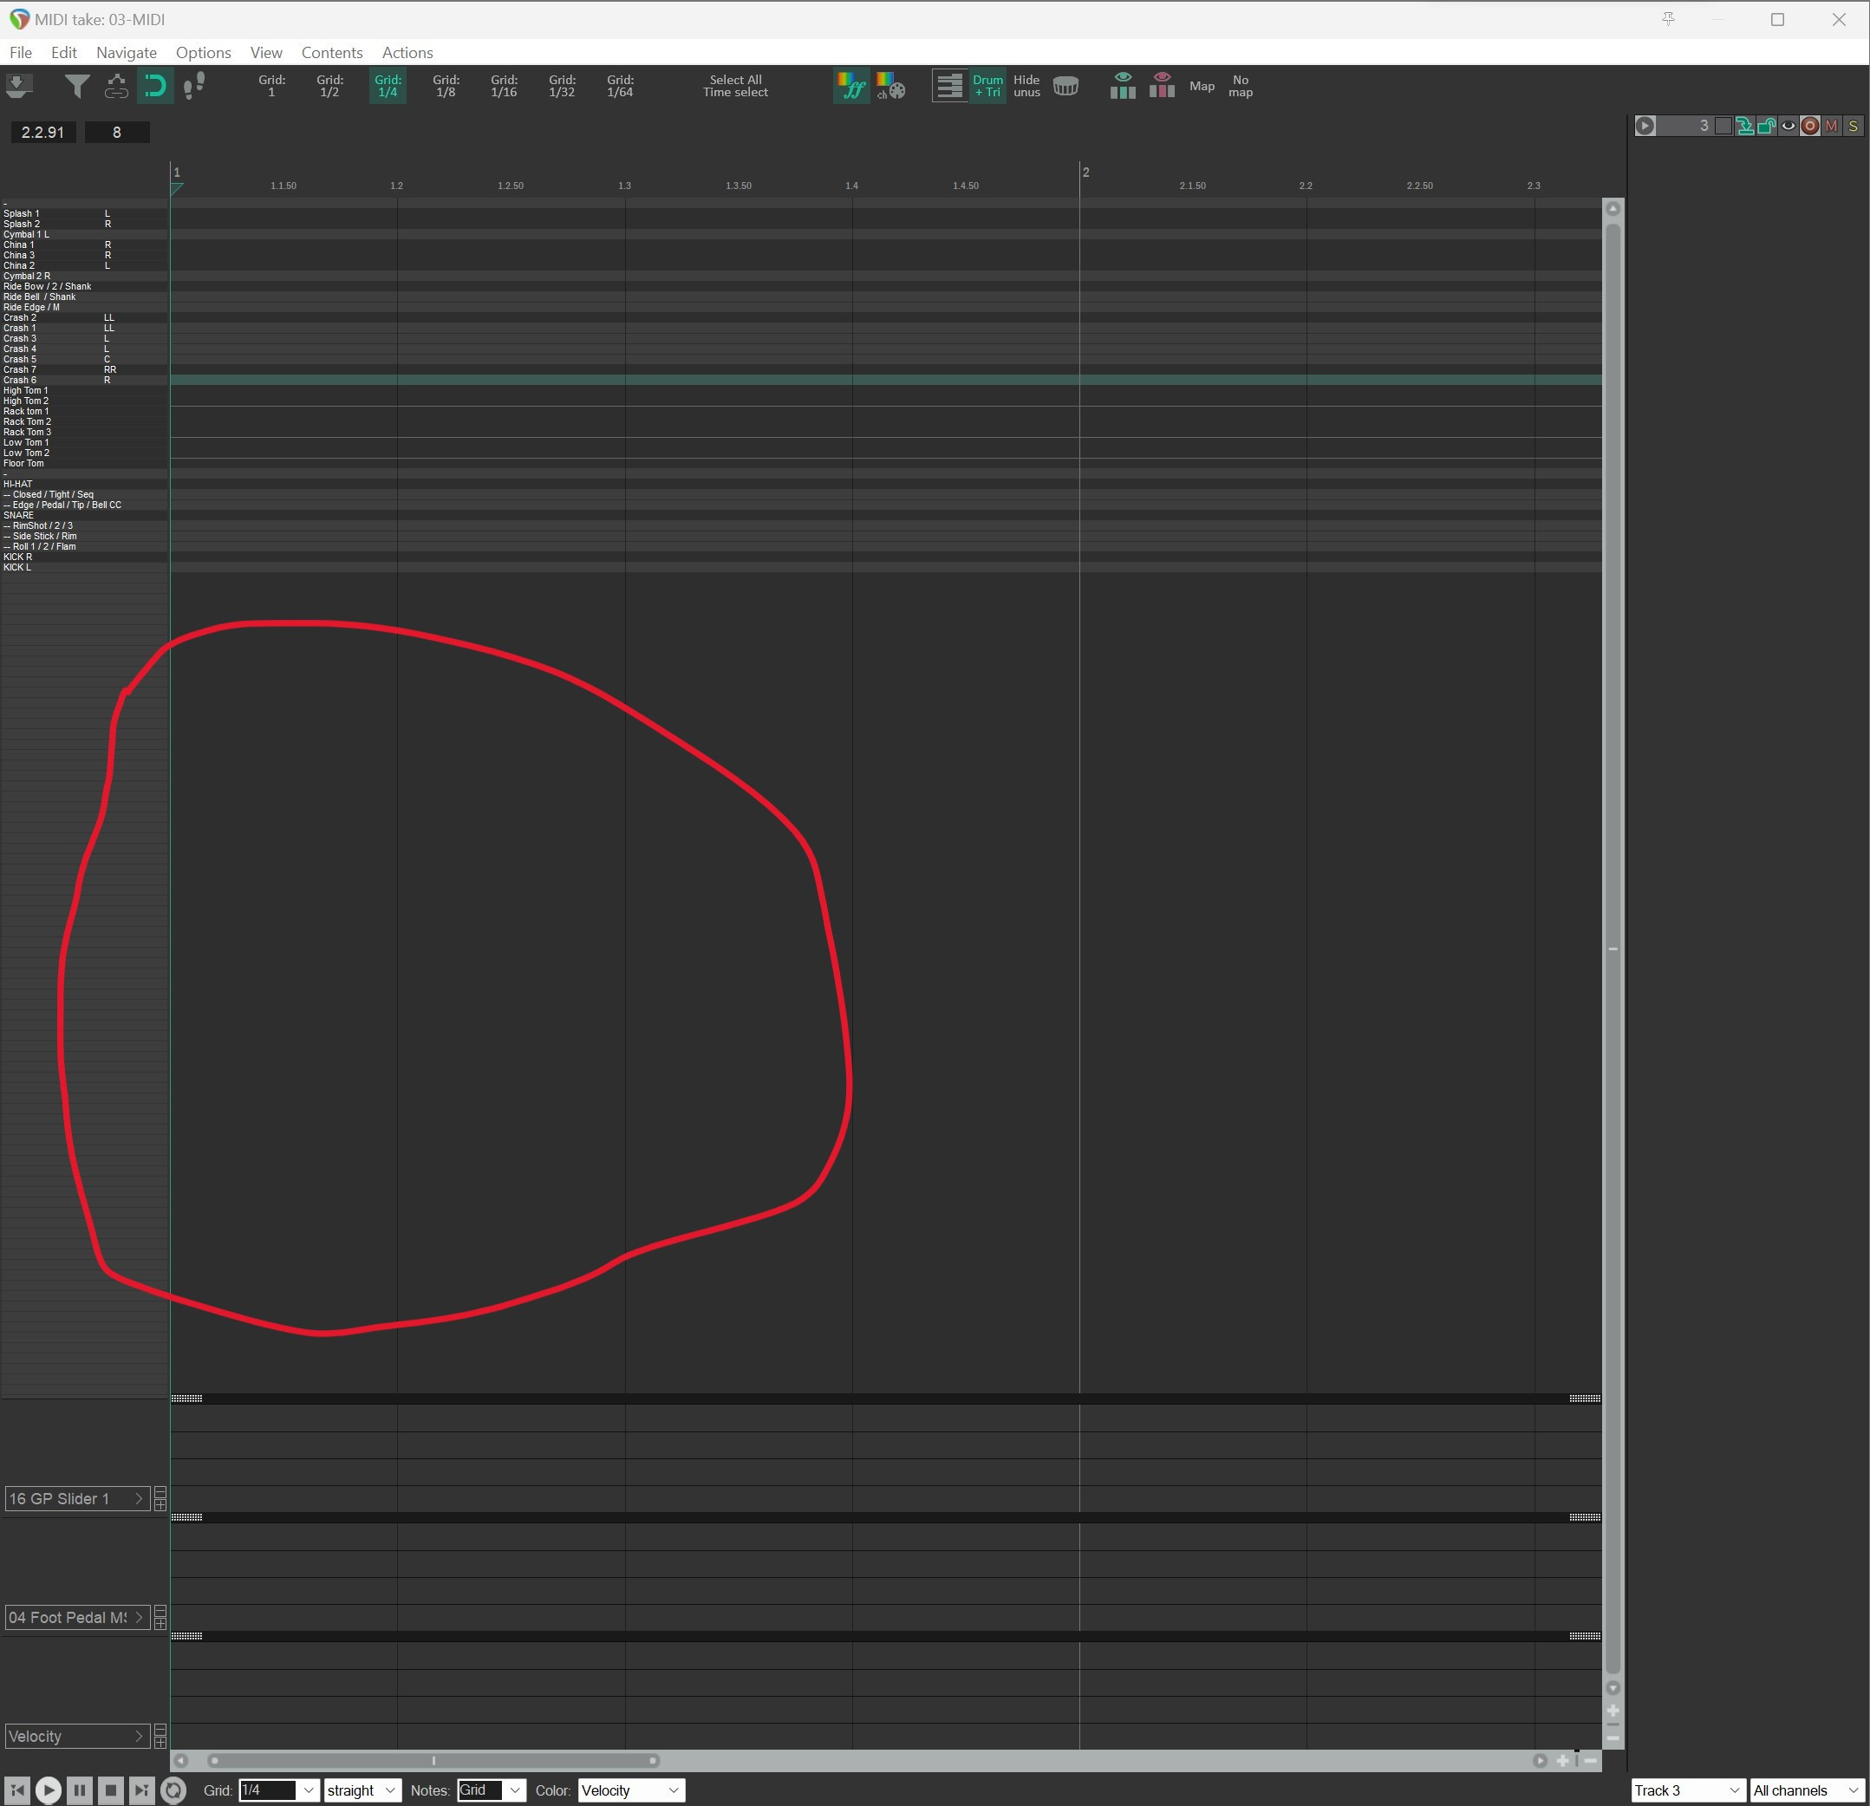The width and height of the screenshot is (1870, 1806).
Task: Click green eye show-rows icon
Action: pos(1123,86)
